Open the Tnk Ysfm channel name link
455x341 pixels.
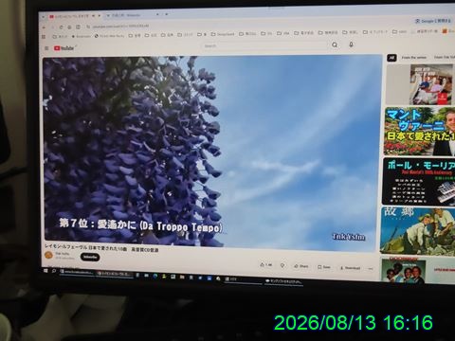coord(62,254)
